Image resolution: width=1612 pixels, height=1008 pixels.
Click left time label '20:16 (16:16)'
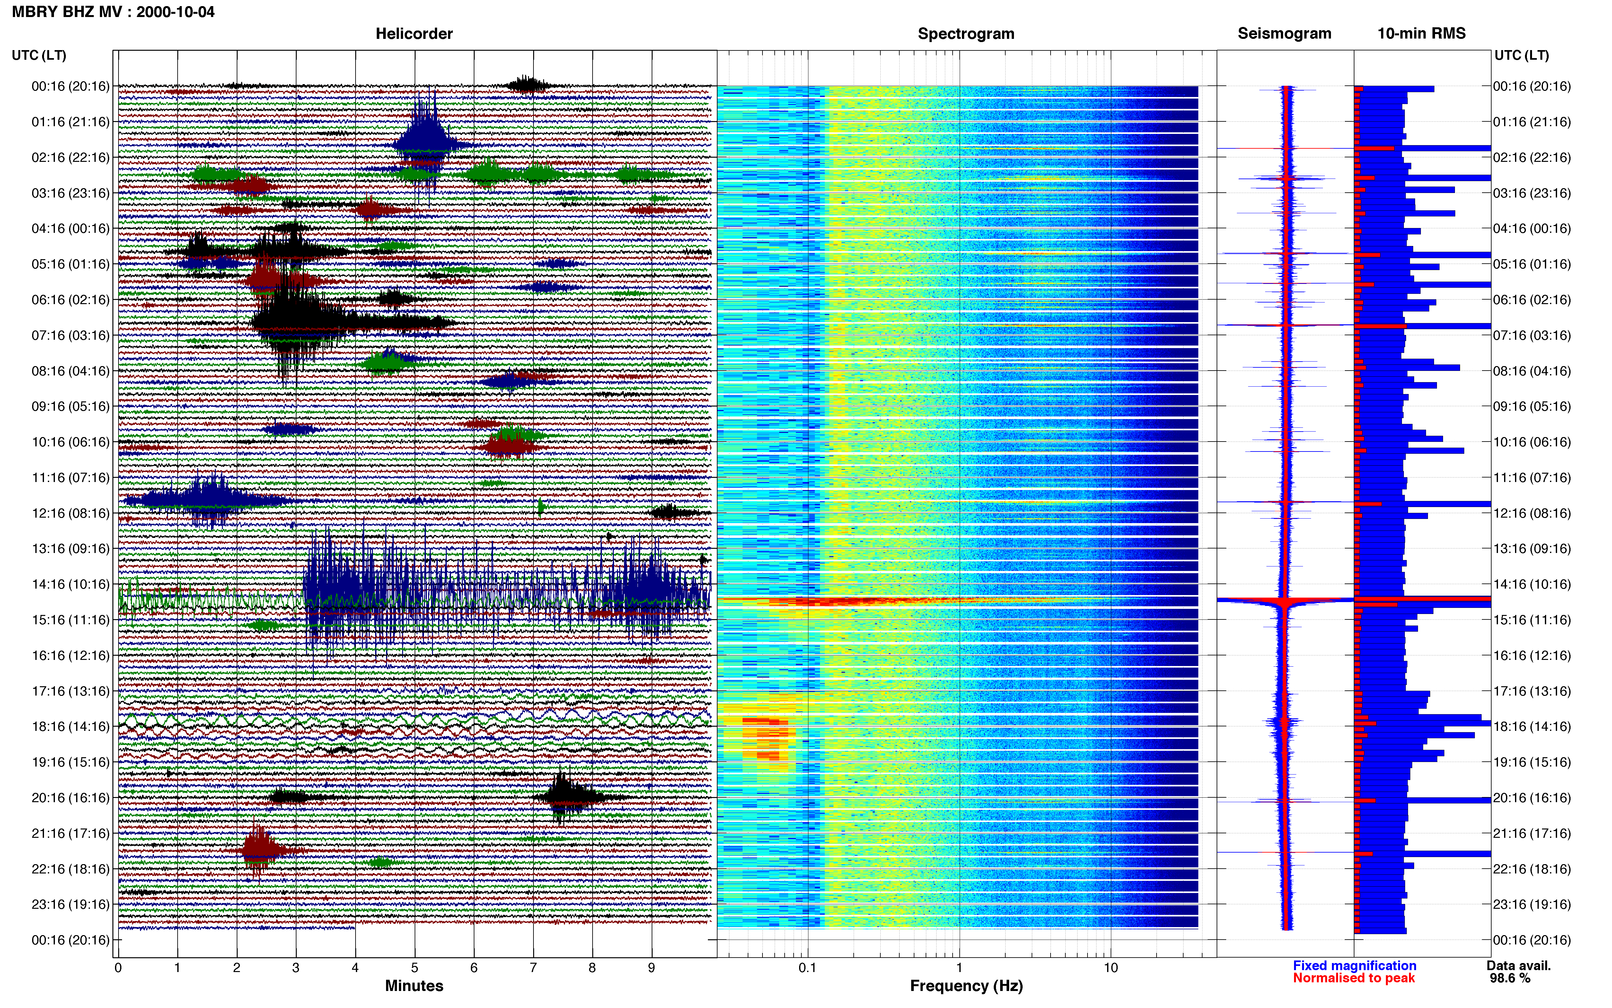pyautogui.click(x=71, y=797)
